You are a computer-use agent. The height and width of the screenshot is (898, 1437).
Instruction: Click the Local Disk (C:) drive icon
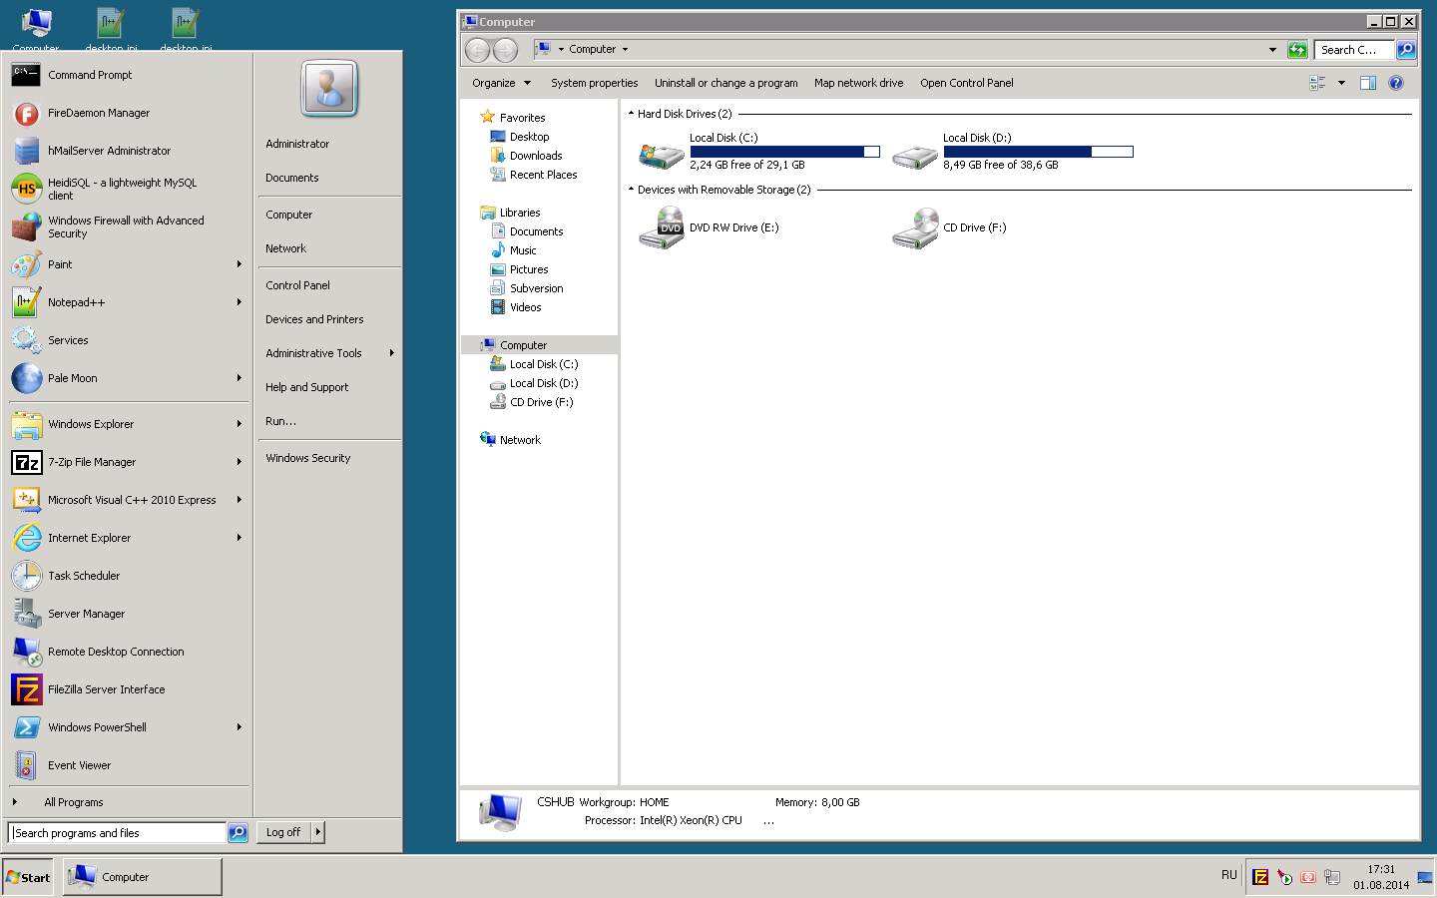(x=661, y=155)
